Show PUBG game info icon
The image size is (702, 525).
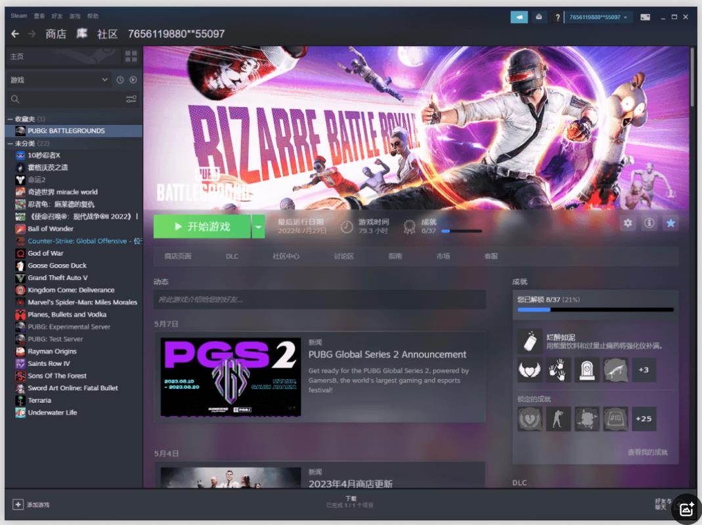[649, 223]
